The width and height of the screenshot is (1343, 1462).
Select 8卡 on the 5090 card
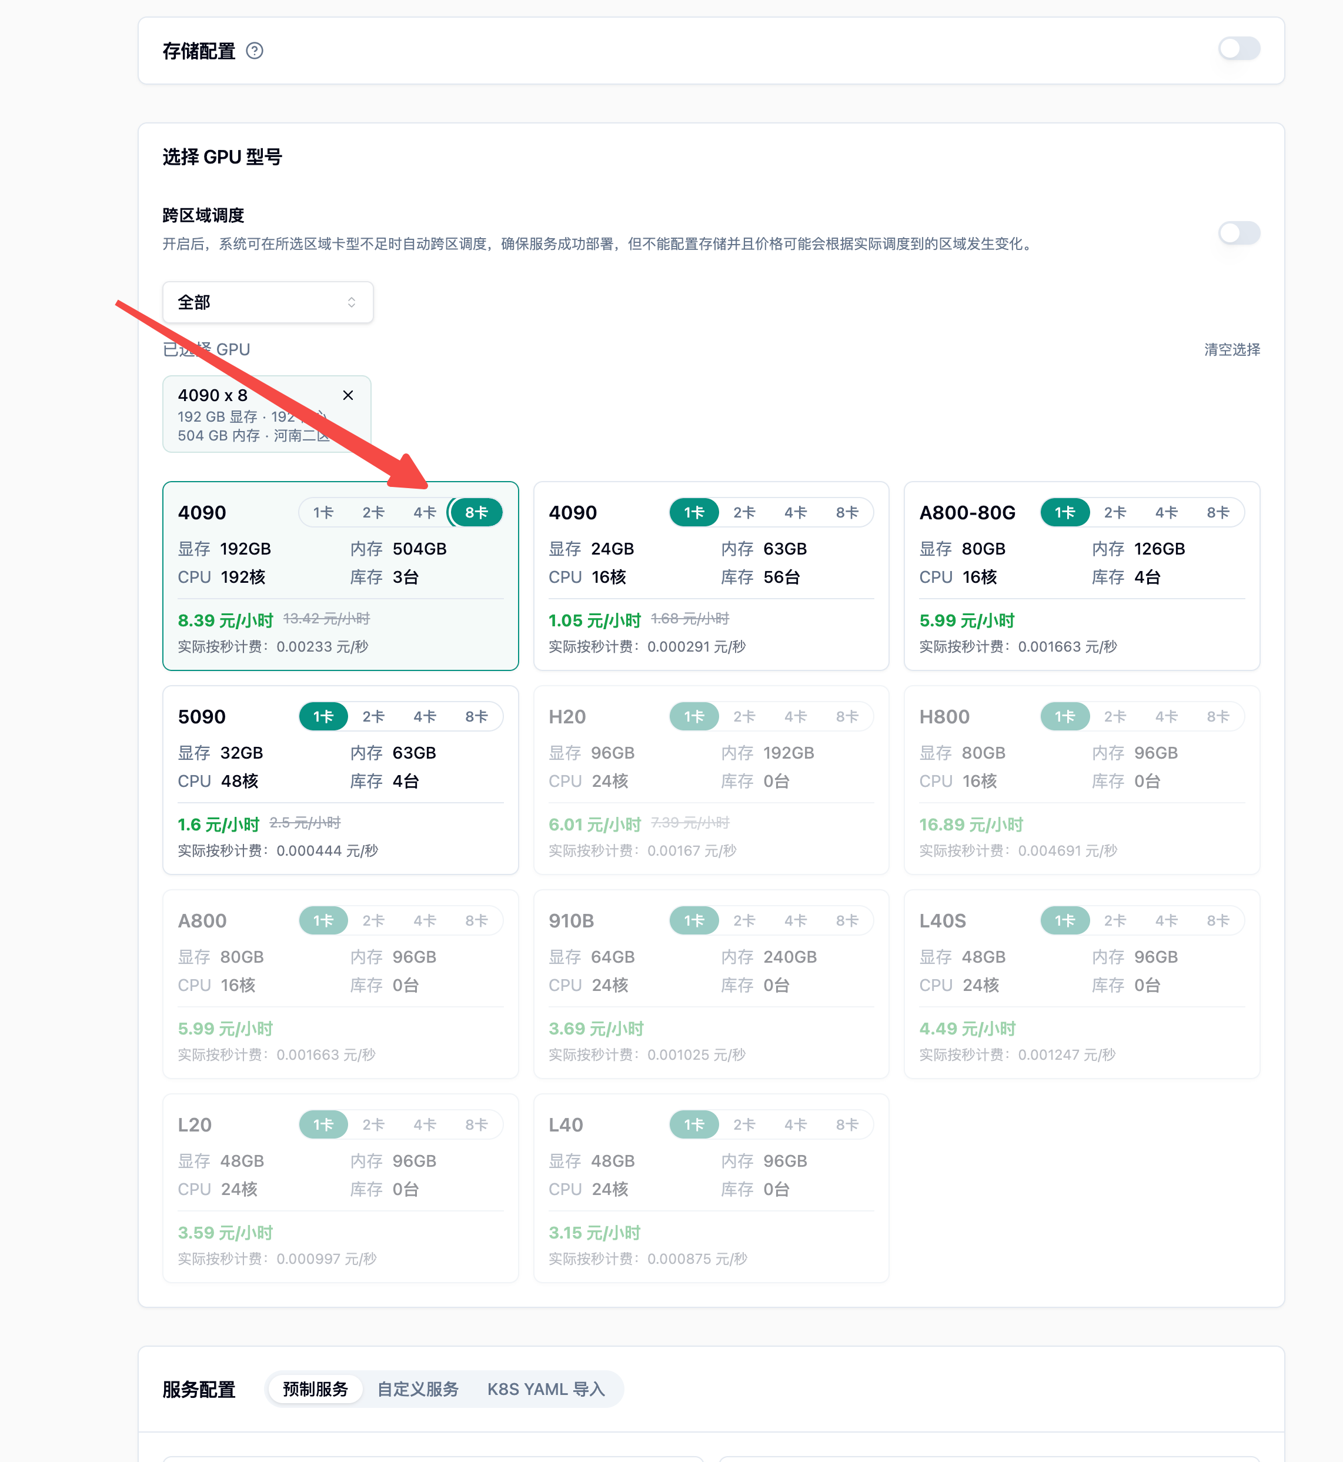pos(477,717)
